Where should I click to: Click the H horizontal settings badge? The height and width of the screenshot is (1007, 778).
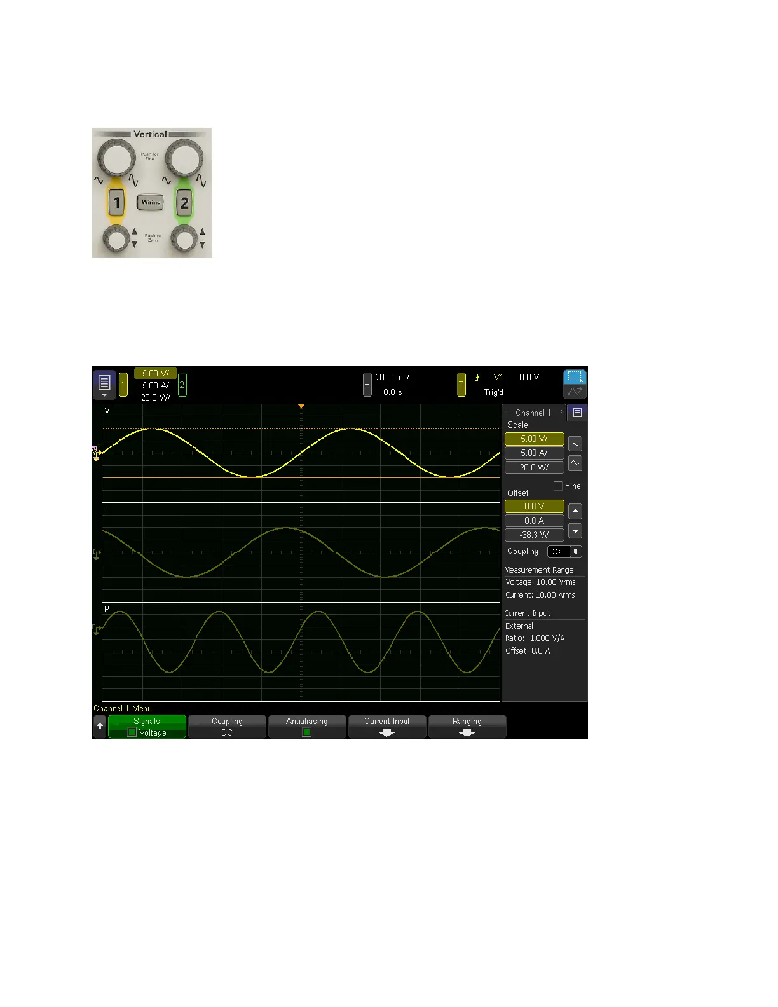click(x=367, y=385)
